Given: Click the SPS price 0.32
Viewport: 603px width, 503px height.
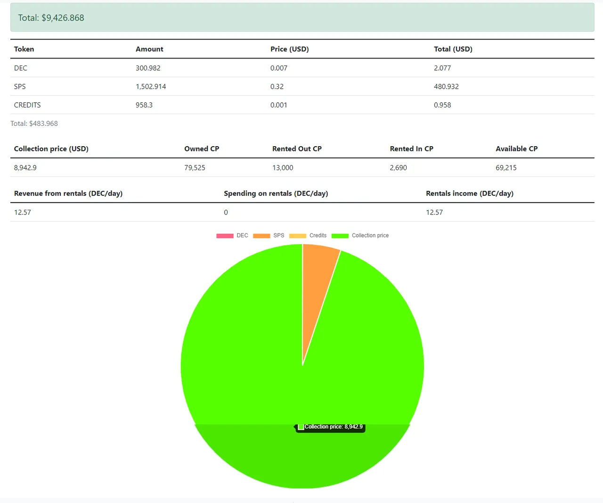Looking at the screenshot, I should (x=277, y=86).
